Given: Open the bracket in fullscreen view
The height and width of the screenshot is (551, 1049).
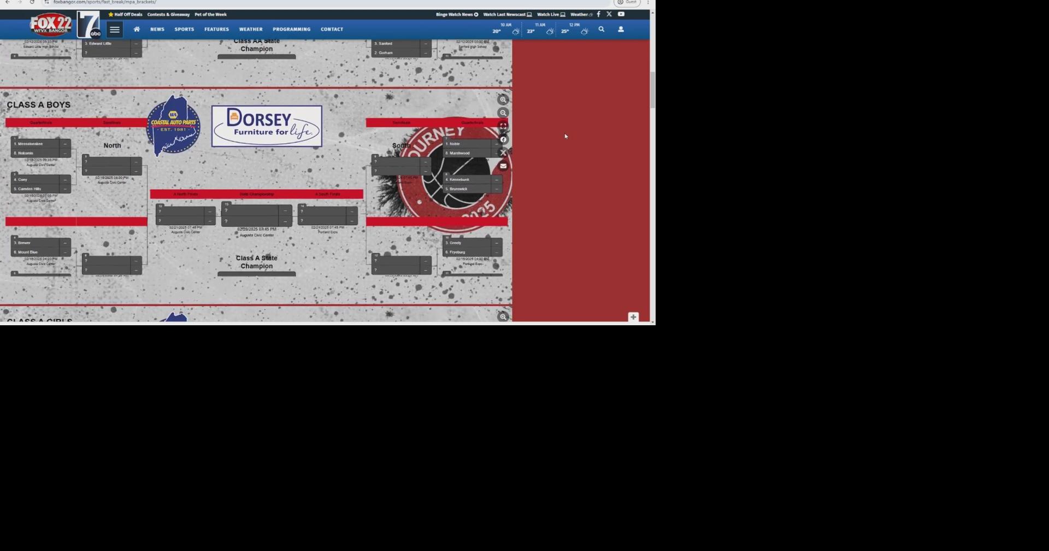Looking at the screenshot, I should click(503, 126).
